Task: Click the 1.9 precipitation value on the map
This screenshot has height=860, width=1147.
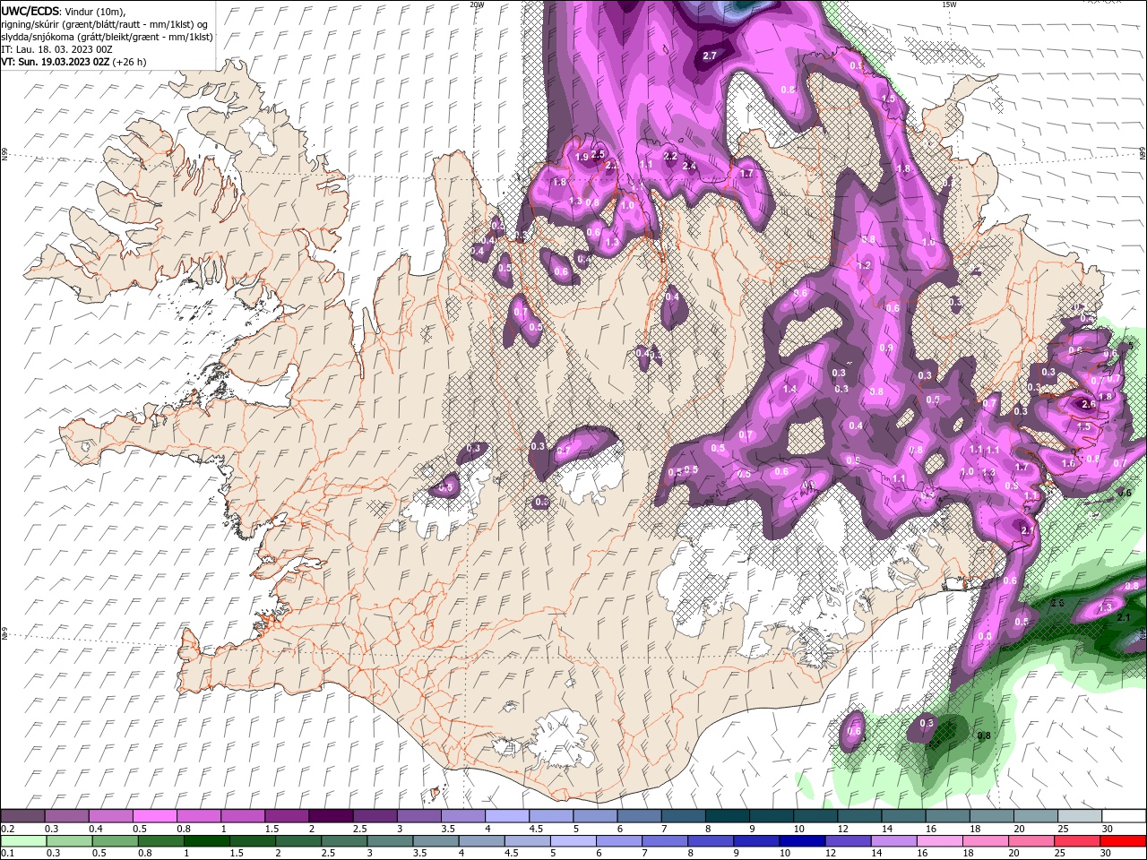Action: (x=582, y=158)
